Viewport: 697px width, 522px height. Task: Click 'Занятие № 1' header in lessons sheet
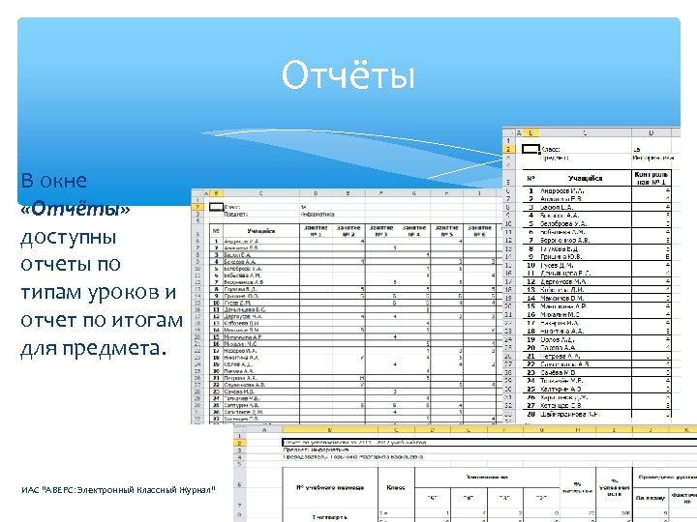[x=316, y=231]
